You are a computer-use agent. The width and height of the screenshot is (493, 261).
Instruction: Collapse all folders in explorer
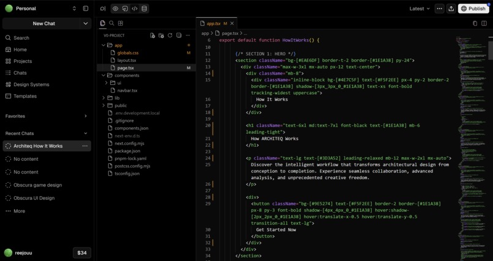click(179, 35)
